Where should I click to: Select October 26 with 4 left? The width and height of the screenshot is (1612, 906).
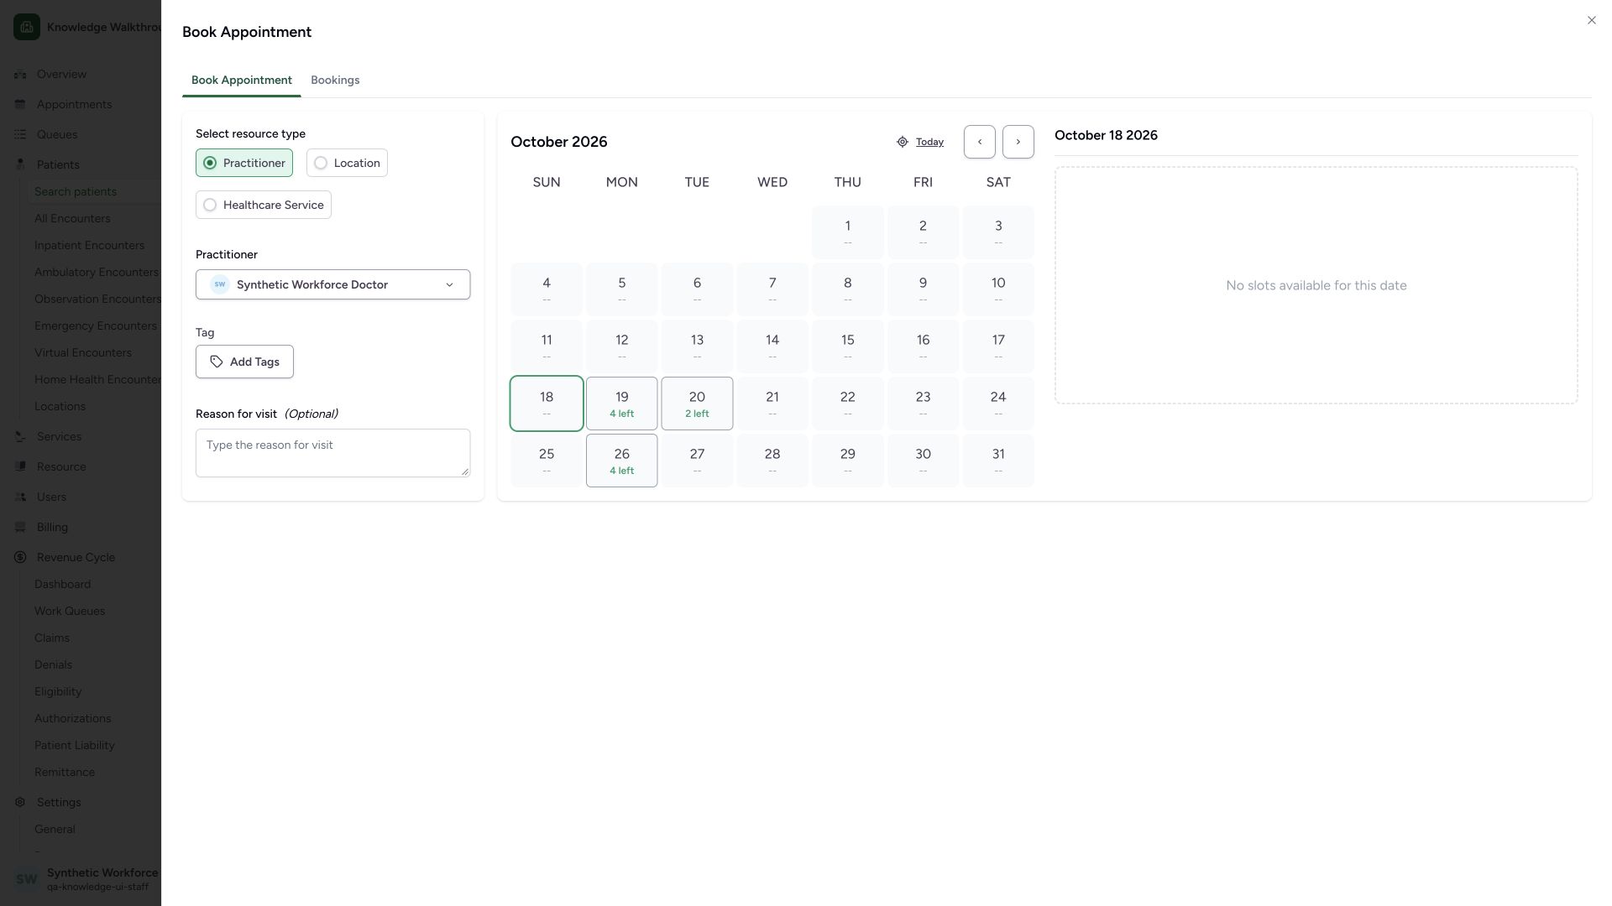tap(621, 461)
